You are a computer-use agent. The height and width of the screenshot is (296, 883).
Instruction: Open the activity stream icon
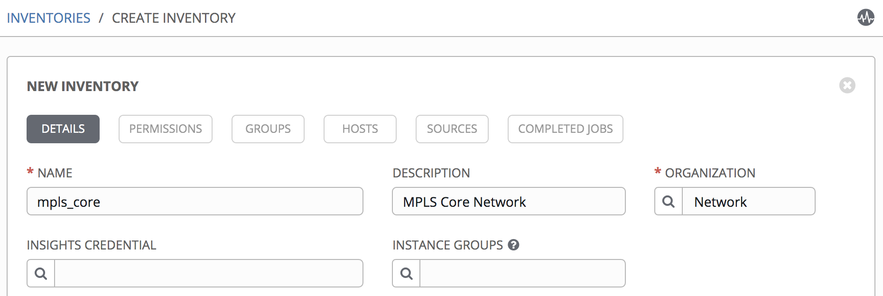pyautogui.click(x=865, y=18)
